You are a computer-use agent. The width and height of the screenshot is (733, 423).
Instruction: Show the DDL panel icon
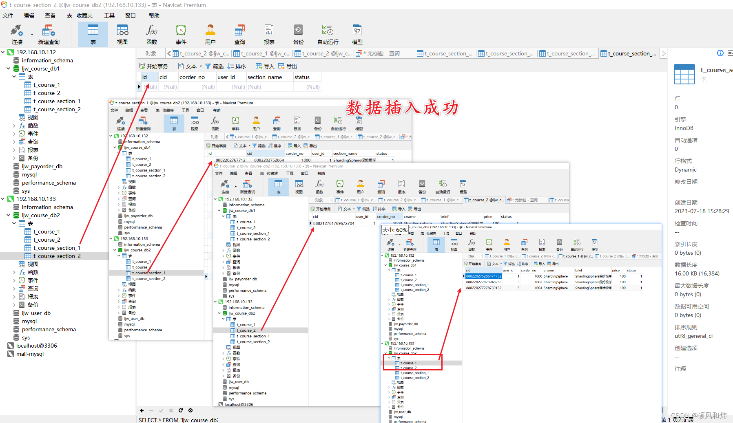click(730, 53)
